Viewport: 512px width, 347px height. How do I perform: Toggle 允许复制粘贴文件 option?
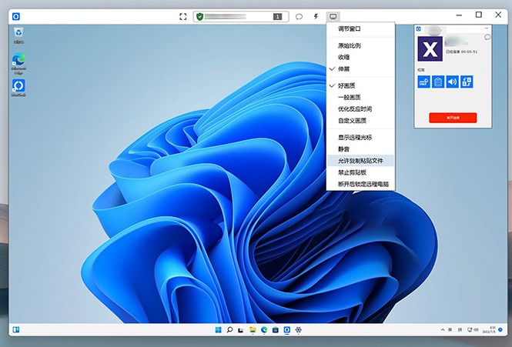[360, 161]
